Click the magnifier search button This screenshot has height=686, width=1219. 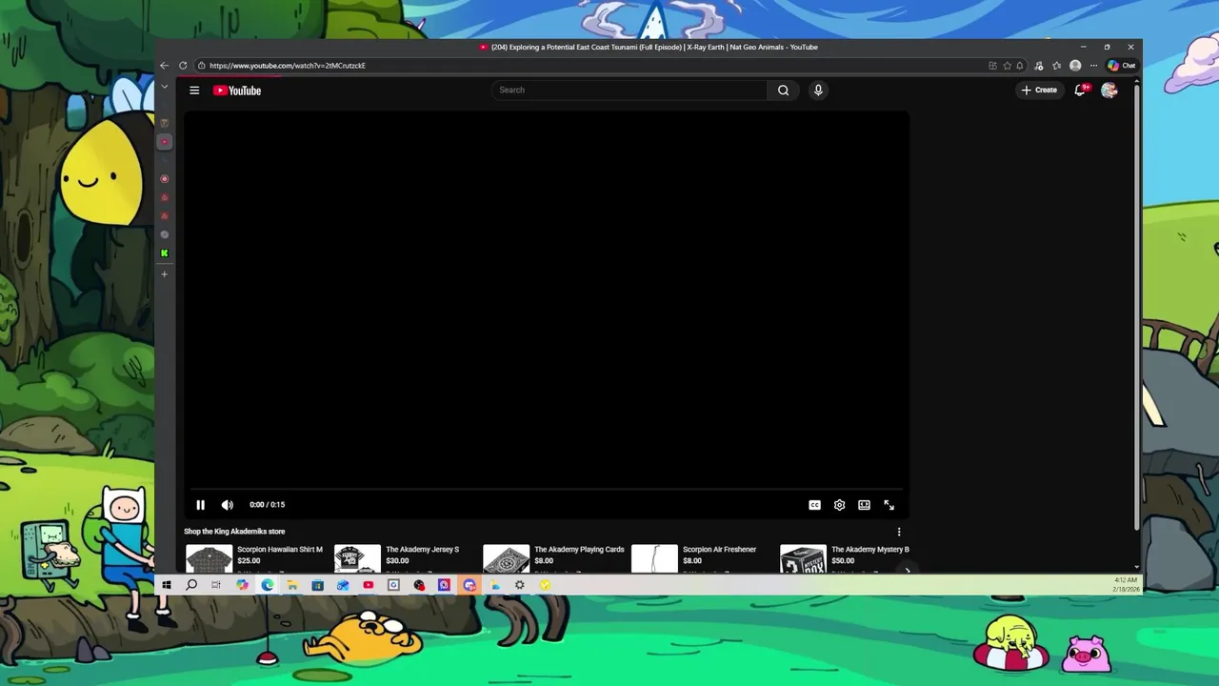pos(783,90)
